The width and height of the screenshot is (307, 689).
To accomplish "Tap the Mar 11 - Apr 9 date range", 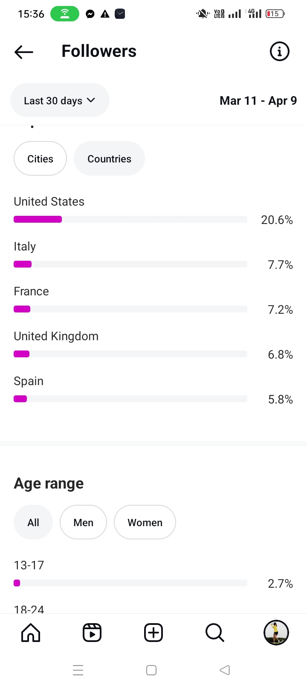I will (258, 101).
